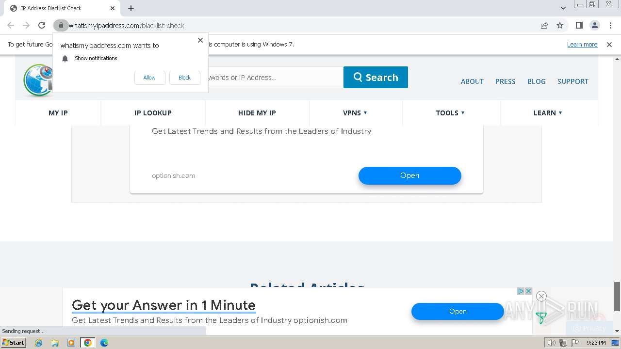The width and height of the screenshot is (621, 349).
Task: Open the network tray icon
Action: [x=563, y=343]
